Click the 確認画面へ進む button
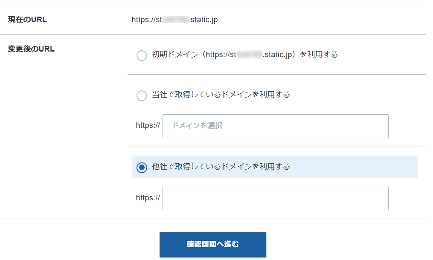The height and width of the screenshot is (260, 433). pyautogui.click(x=212, y=245)
